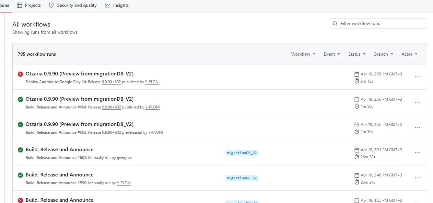This screenshot has height=203, width=433.
Task: Expand the Actor filter dropdown
Action: click(409, 54)
